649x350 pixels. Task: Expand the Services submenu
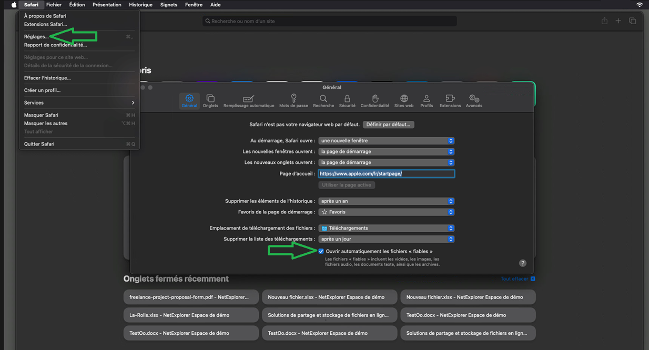(79, 102)
